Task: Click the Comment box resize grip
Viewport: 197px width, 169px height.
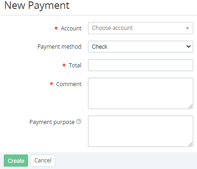Action: pos(190,106)
